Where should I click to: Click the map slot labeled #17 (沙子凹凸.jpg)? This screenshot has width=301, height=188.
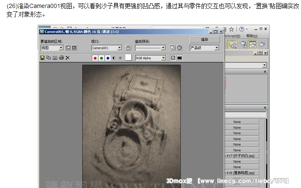pyautogui.click(x=242, y=156)
